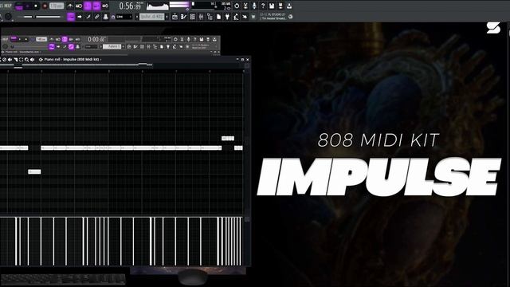
Task: Open the channel rack shortcut icon
Action: click(193, 17)
